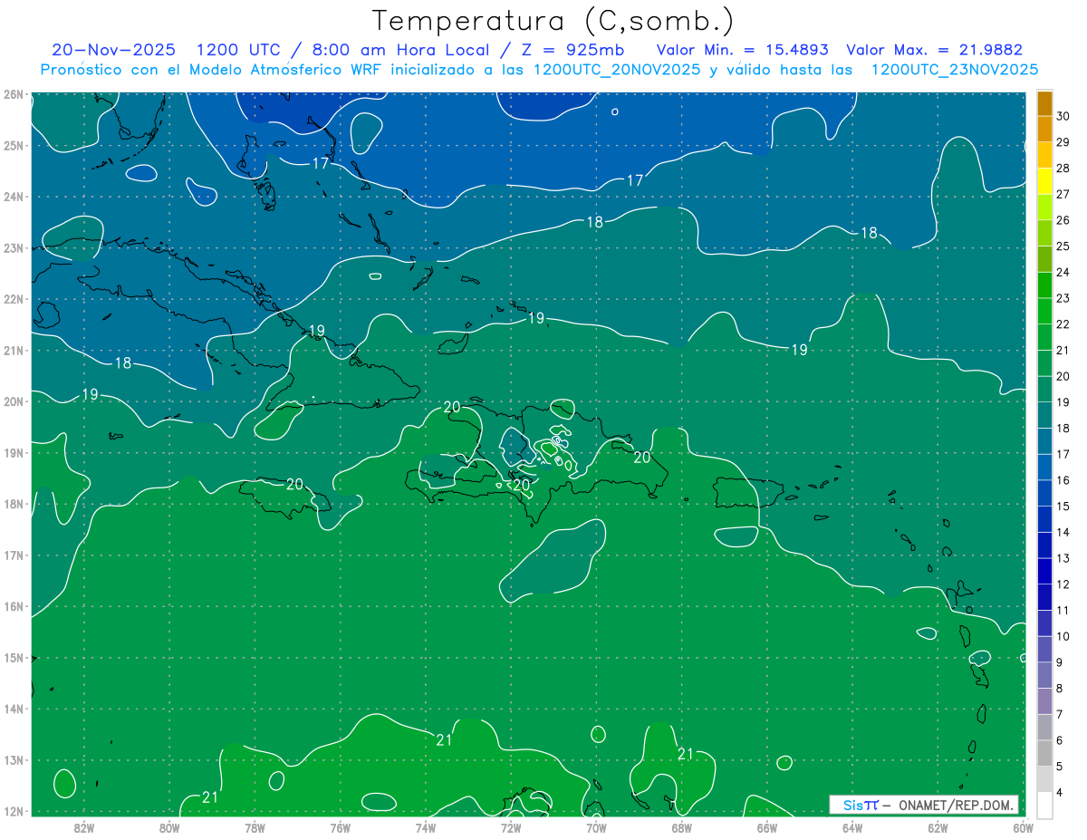Click the '82W' longitude axis label
The image size is (1087, 840).
[x=84, y=826]
